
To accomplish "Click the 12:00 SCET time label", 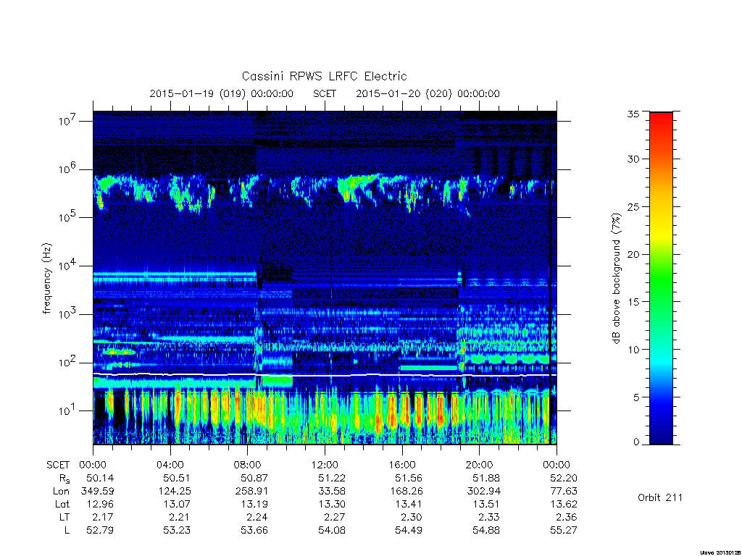I will pos(325,465).
